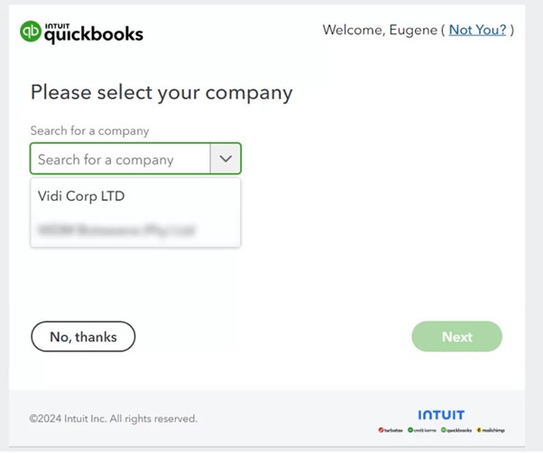Click the 2024 Intuit copyright text
The image size is (543, 453).
113,419
